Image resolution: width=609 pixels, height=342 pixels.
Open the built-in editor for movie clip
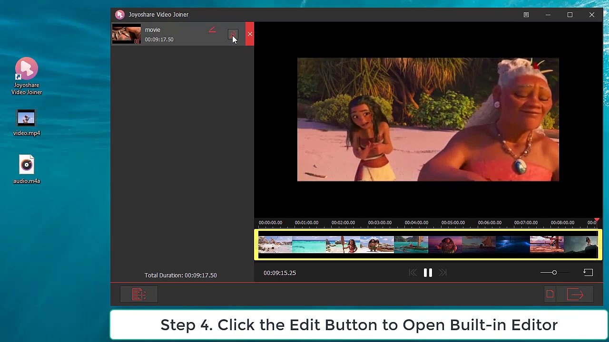[x=232, y=34]
